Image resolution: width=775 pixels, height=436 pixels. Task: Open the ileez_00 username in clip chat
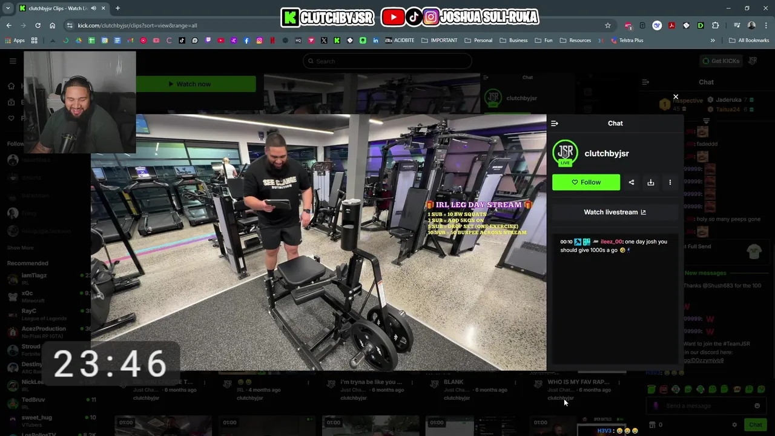(611, 242)
